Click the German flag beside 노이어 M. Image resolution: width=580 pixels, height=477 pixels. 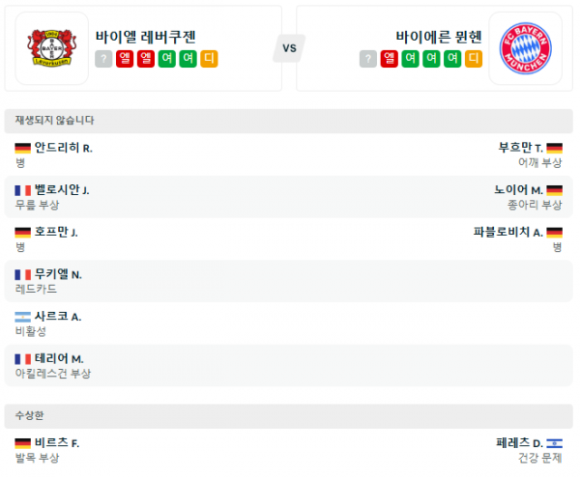point(554,190)
